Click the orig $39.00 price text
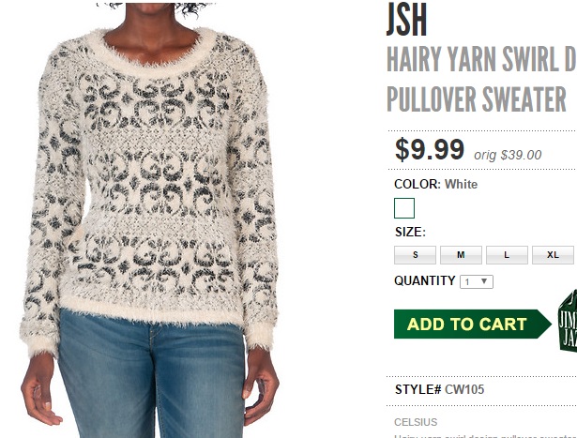Screen dimensions: 577x438 [508, 155]
